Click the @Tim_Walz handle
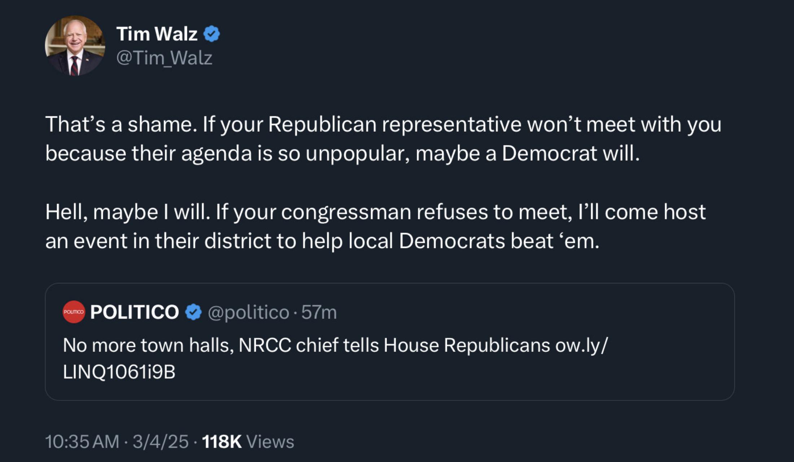794x462 pixels. pos(164,58)
